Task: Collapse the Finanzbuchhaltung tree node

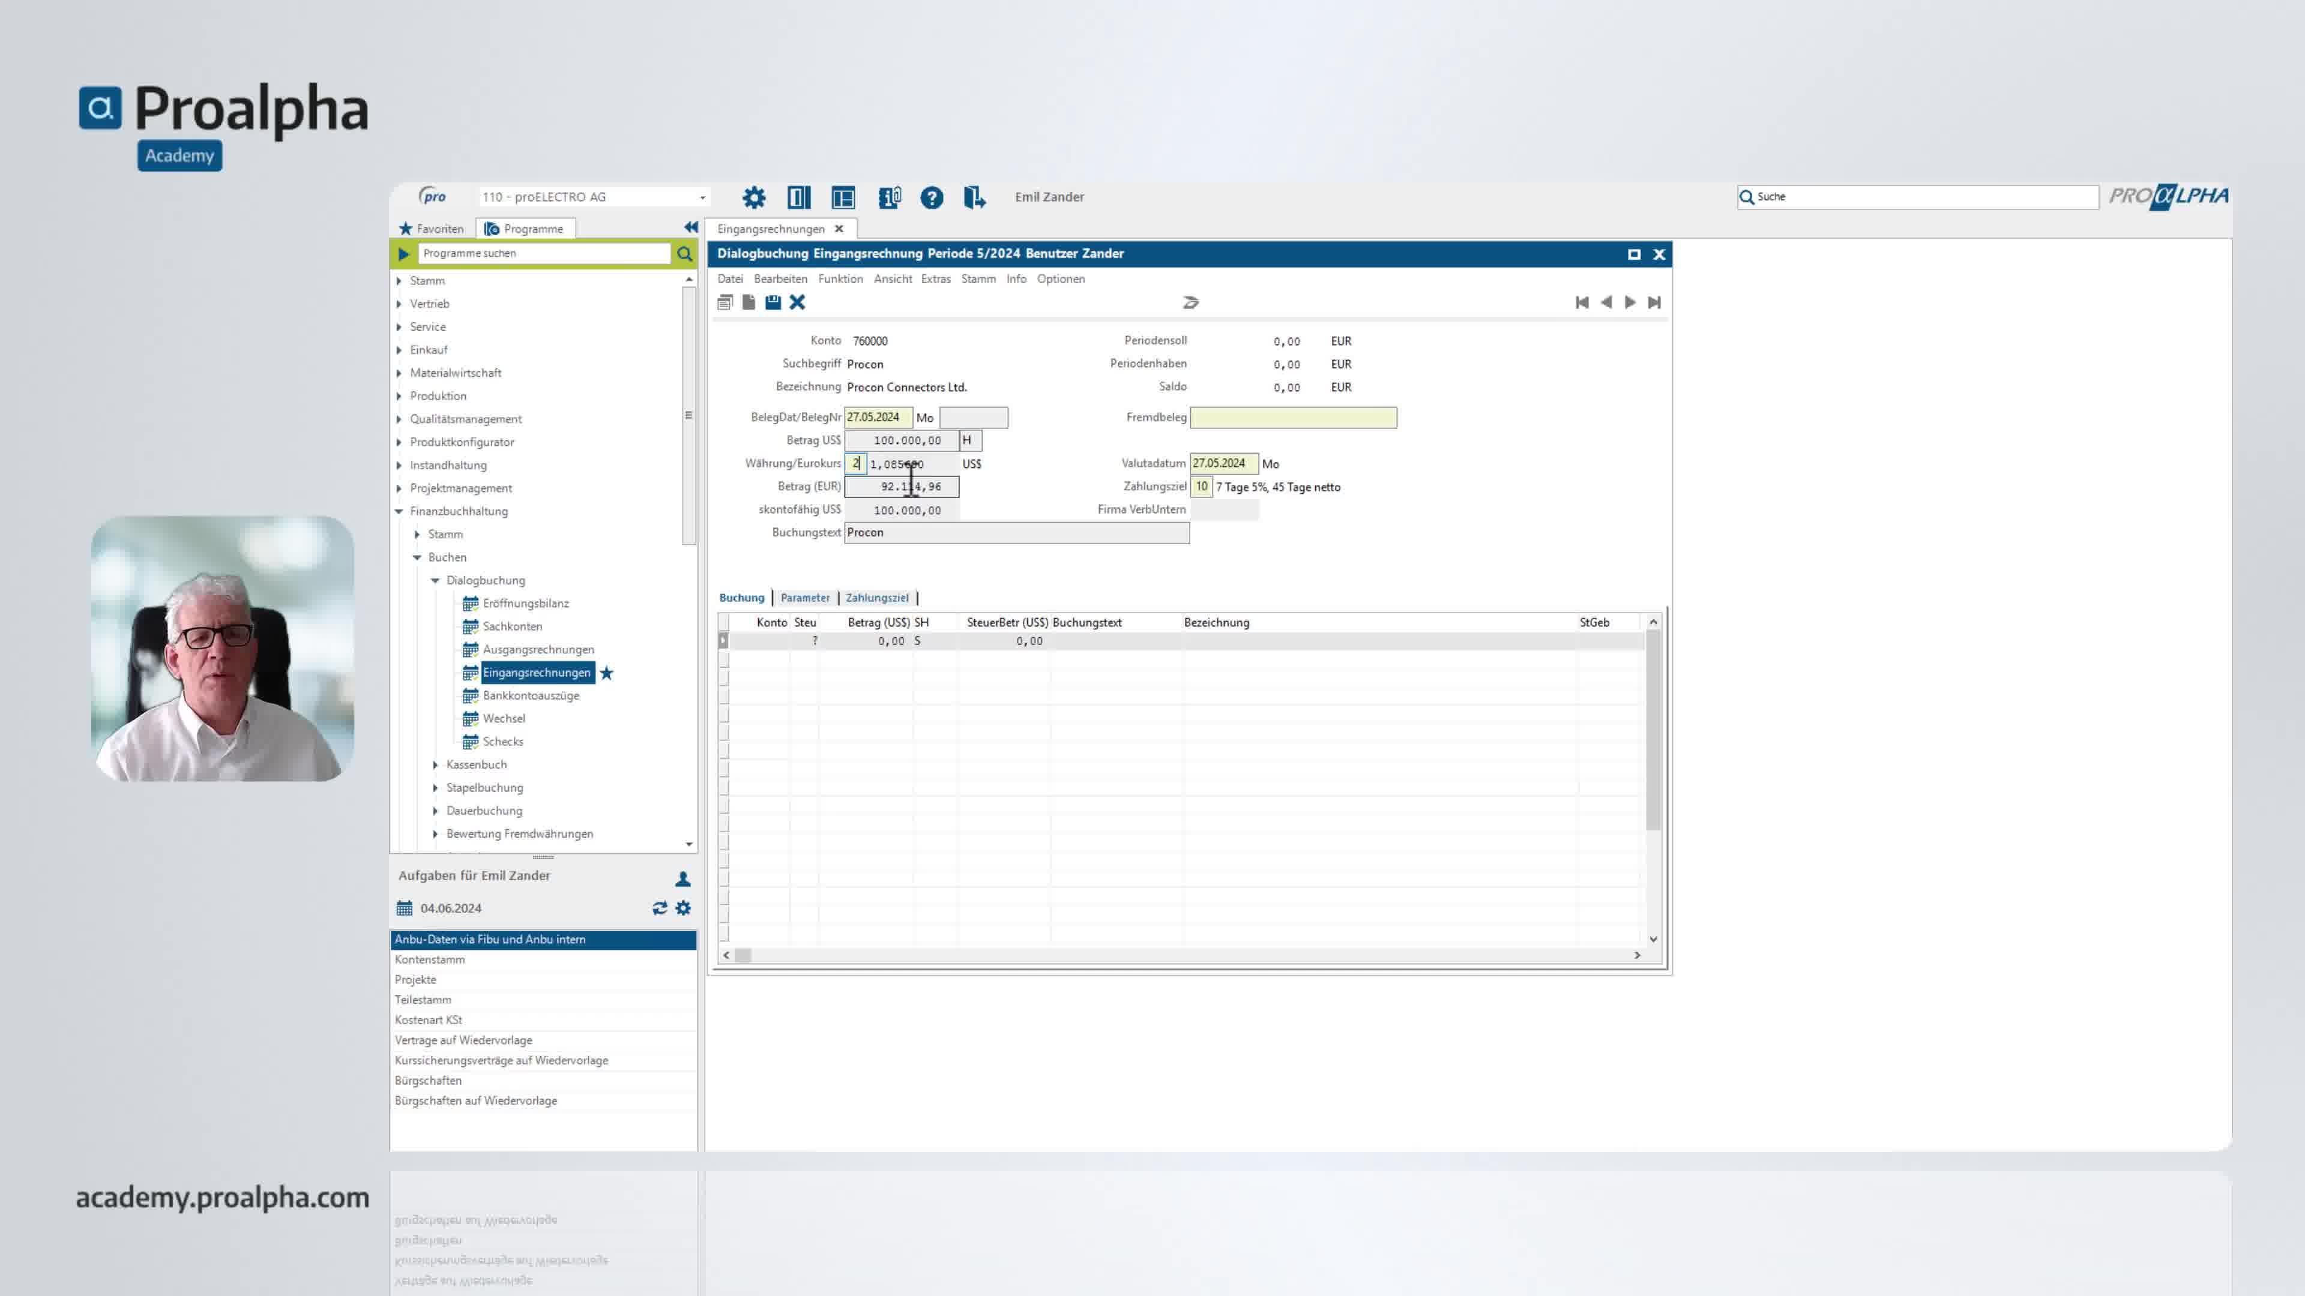Action: click(x=399, y=511)
